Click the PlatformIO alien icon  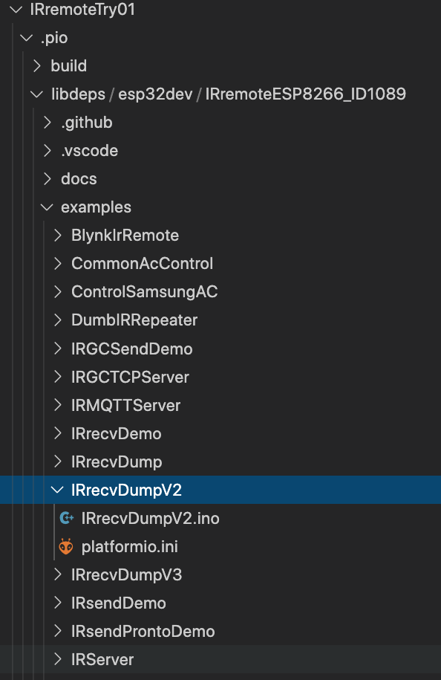[66, 546]
